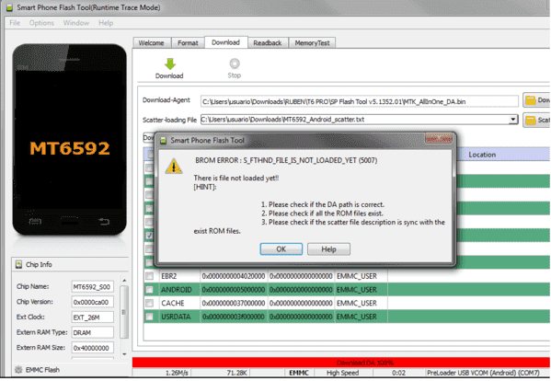Open the Options menu
Screen dimensions: 551x381
41,23
